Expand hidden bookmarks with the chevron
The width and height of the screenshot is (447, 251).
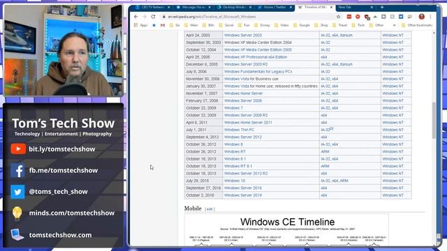click(394, 25)
